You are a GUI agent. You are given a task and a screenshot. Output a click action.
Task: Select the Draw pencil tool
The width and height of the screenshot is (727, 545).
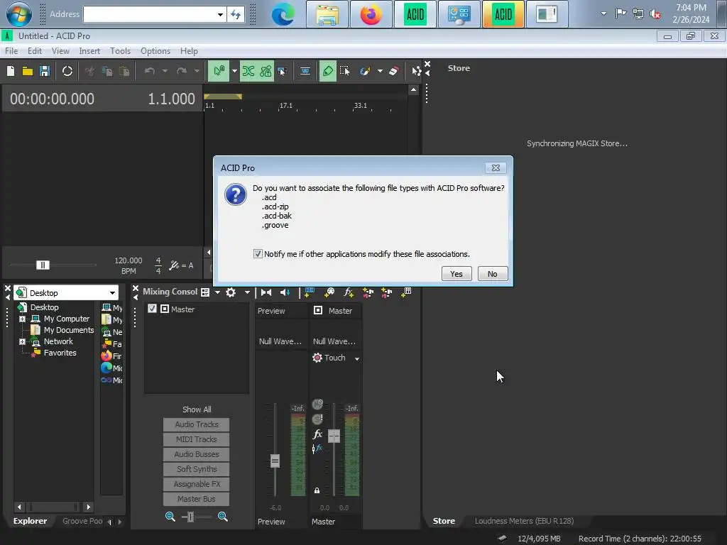pyautogui.click(x=328, y=71)
